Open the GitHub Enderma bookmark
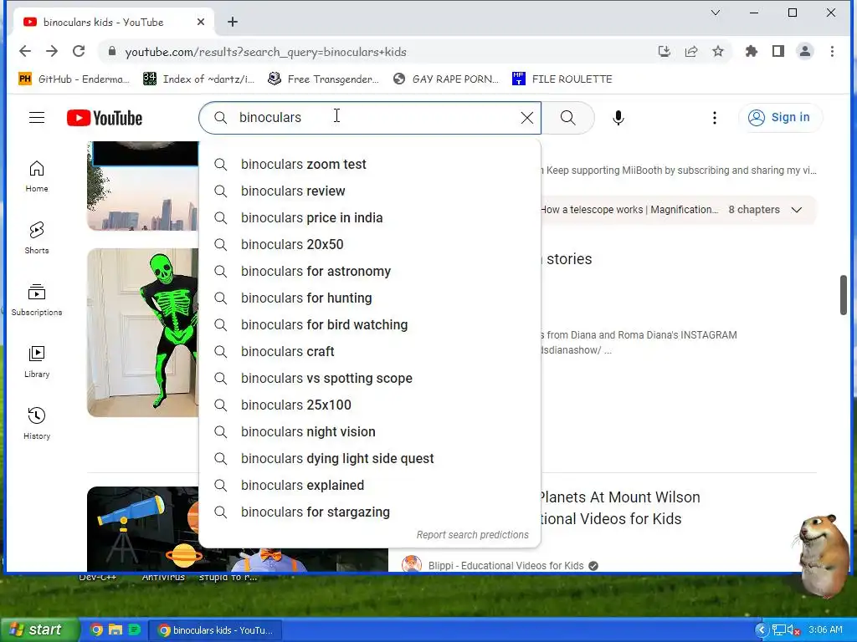The width and height of the screenshot is (857, 642). point(74,79)
